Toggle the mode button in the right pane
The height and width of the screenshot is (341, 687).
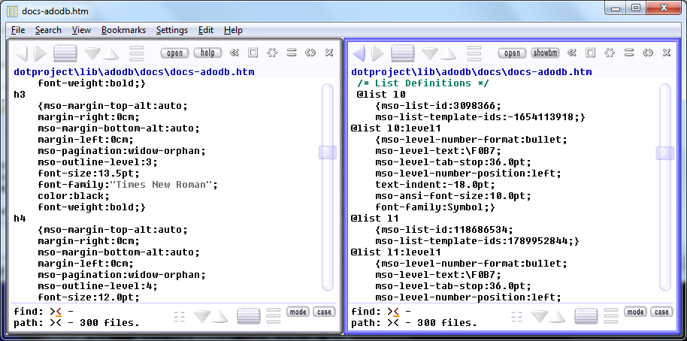[635, 312]
